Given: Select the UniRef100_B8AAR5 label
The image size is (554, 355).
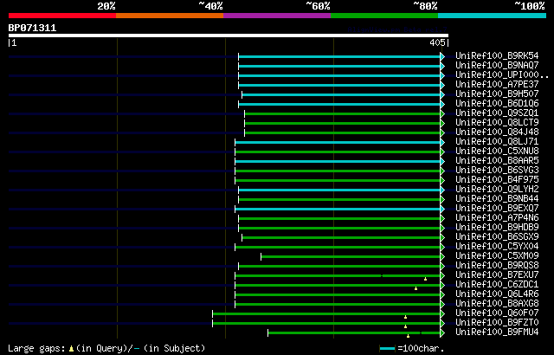Looking at the screenshot, I should [x=497, y=161].
